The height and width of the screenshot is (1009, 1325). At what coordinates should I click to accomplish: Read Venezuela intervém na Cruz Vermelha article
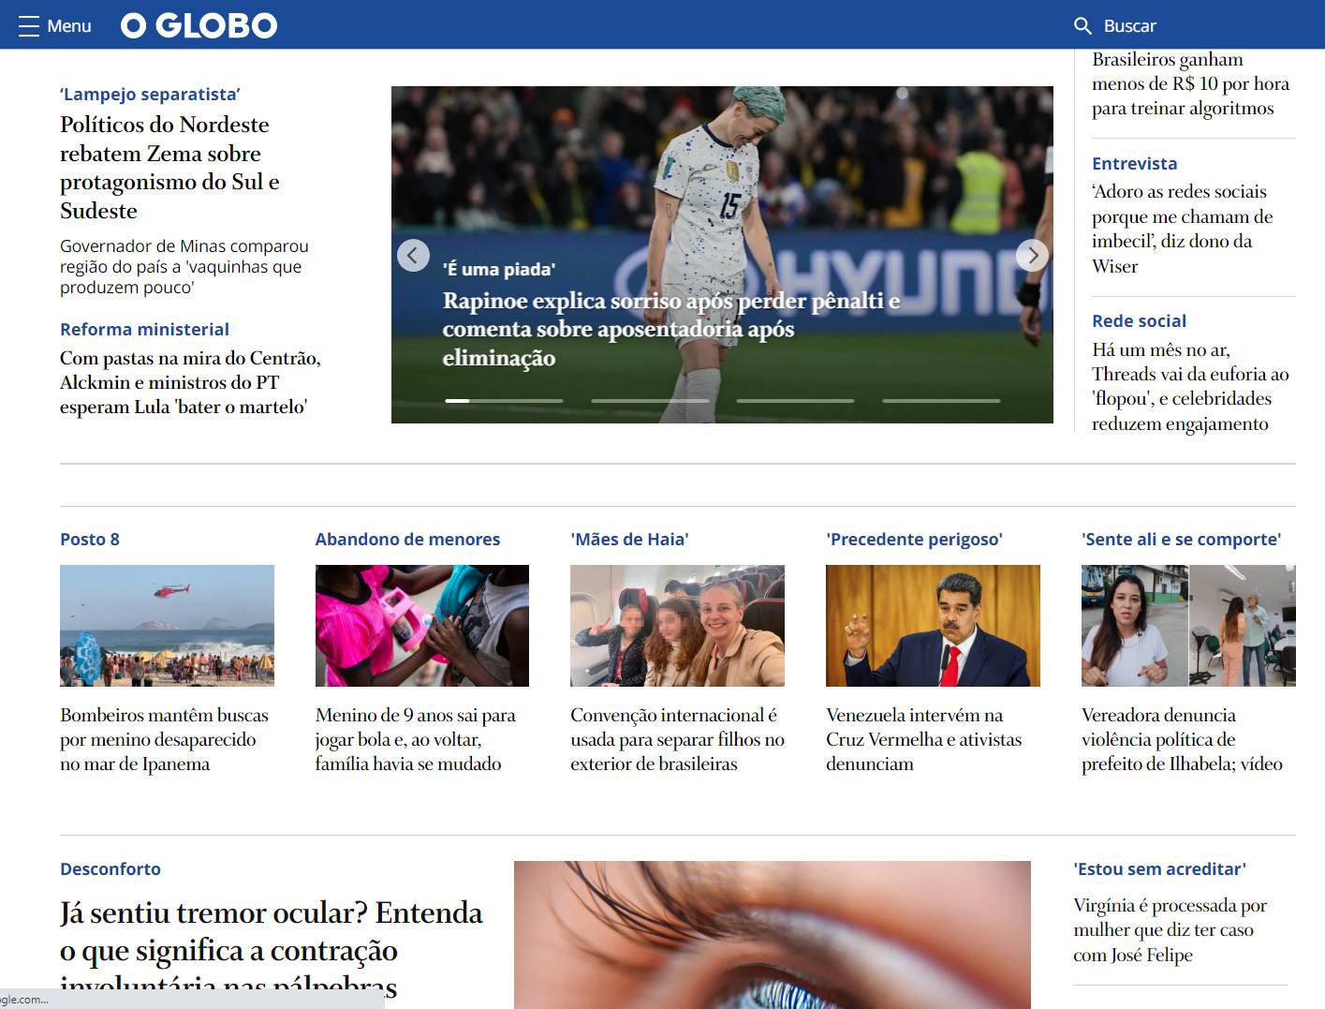point(923,739)
